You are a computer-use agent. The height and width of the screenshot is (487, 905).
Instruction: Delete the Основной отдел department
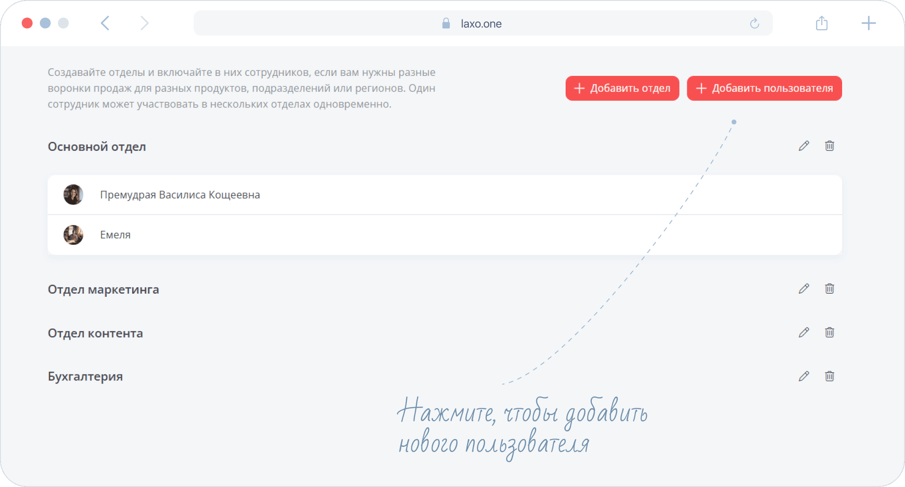pyautogui.click(x=829, y=146)
